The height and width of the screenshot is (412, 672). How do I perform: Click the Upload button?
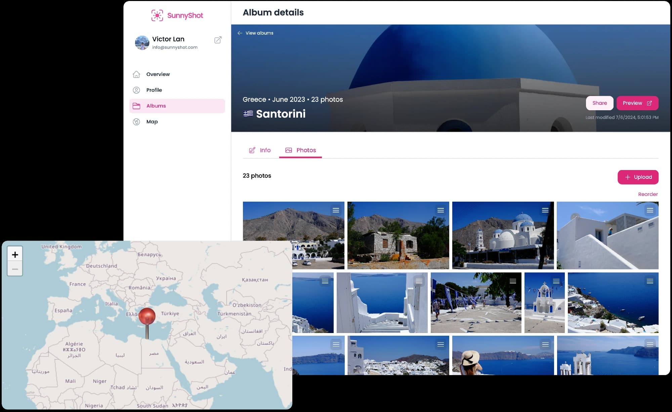coord(638,177)
